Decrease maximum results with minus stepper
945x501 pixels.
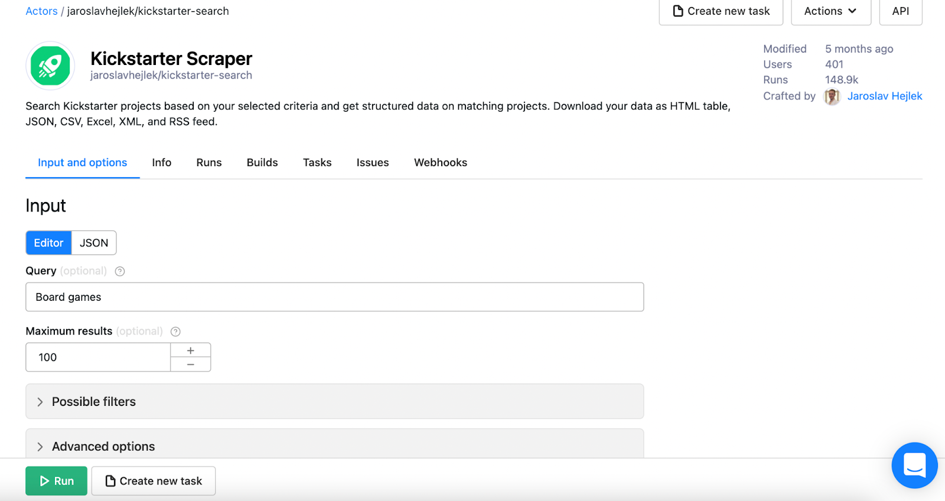click(190, 365)
